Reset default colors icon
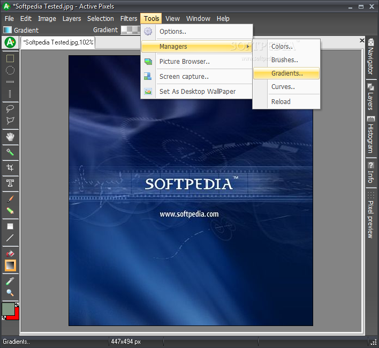379x348 pixels. click(4, 317)
